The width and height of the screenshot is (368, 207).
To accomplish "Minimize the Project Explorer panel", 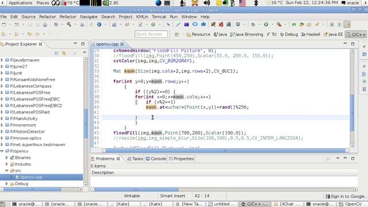I will pyautogui.click(x=75, y=44).
